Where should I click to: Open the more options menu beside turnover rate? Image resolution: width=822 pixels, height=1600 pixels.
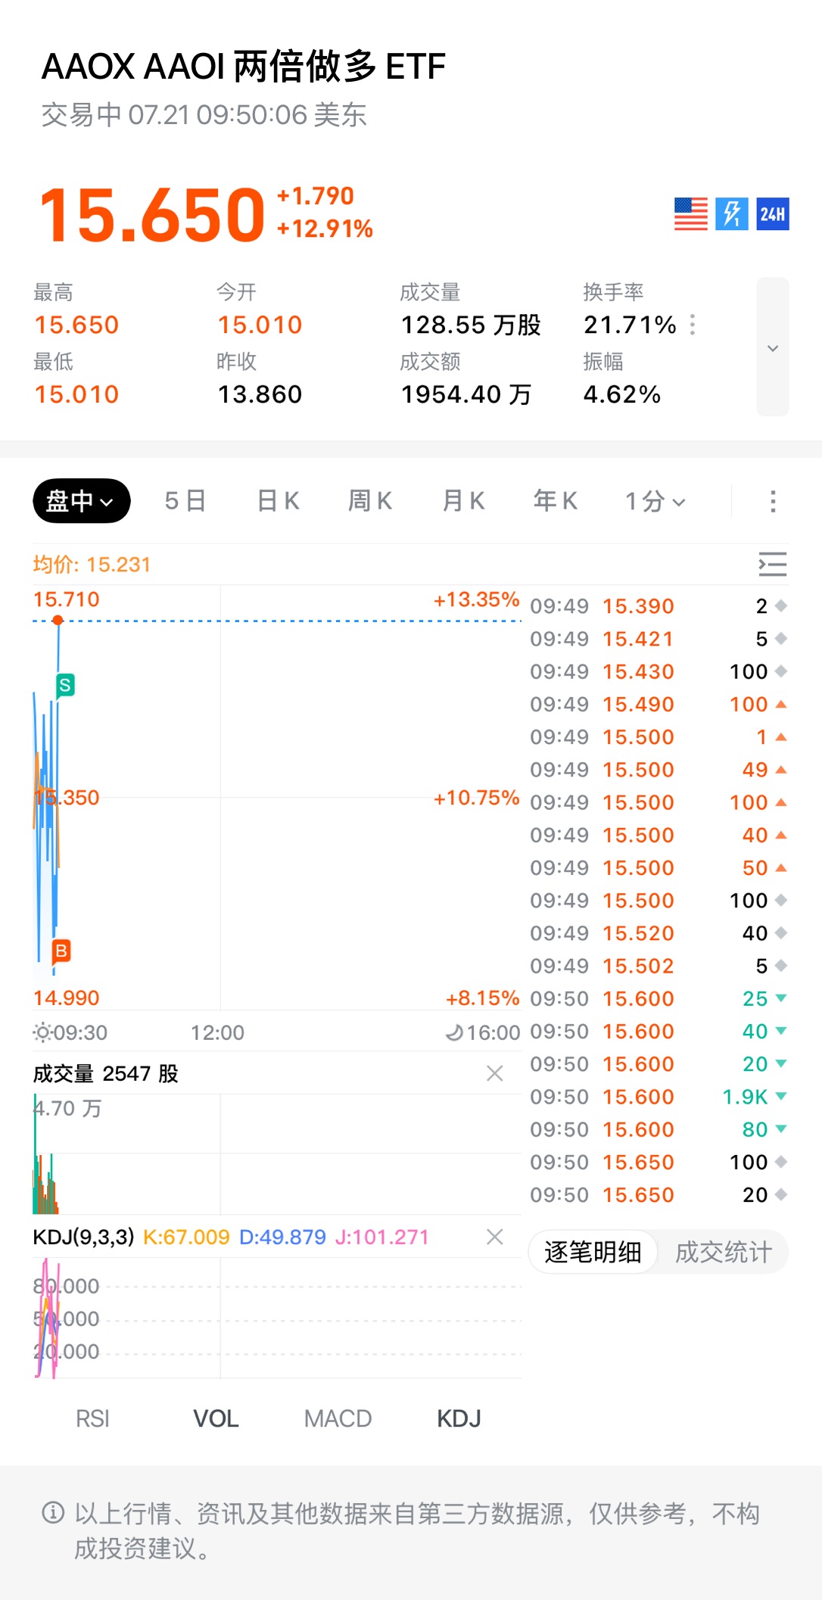(x=693, y=325)
